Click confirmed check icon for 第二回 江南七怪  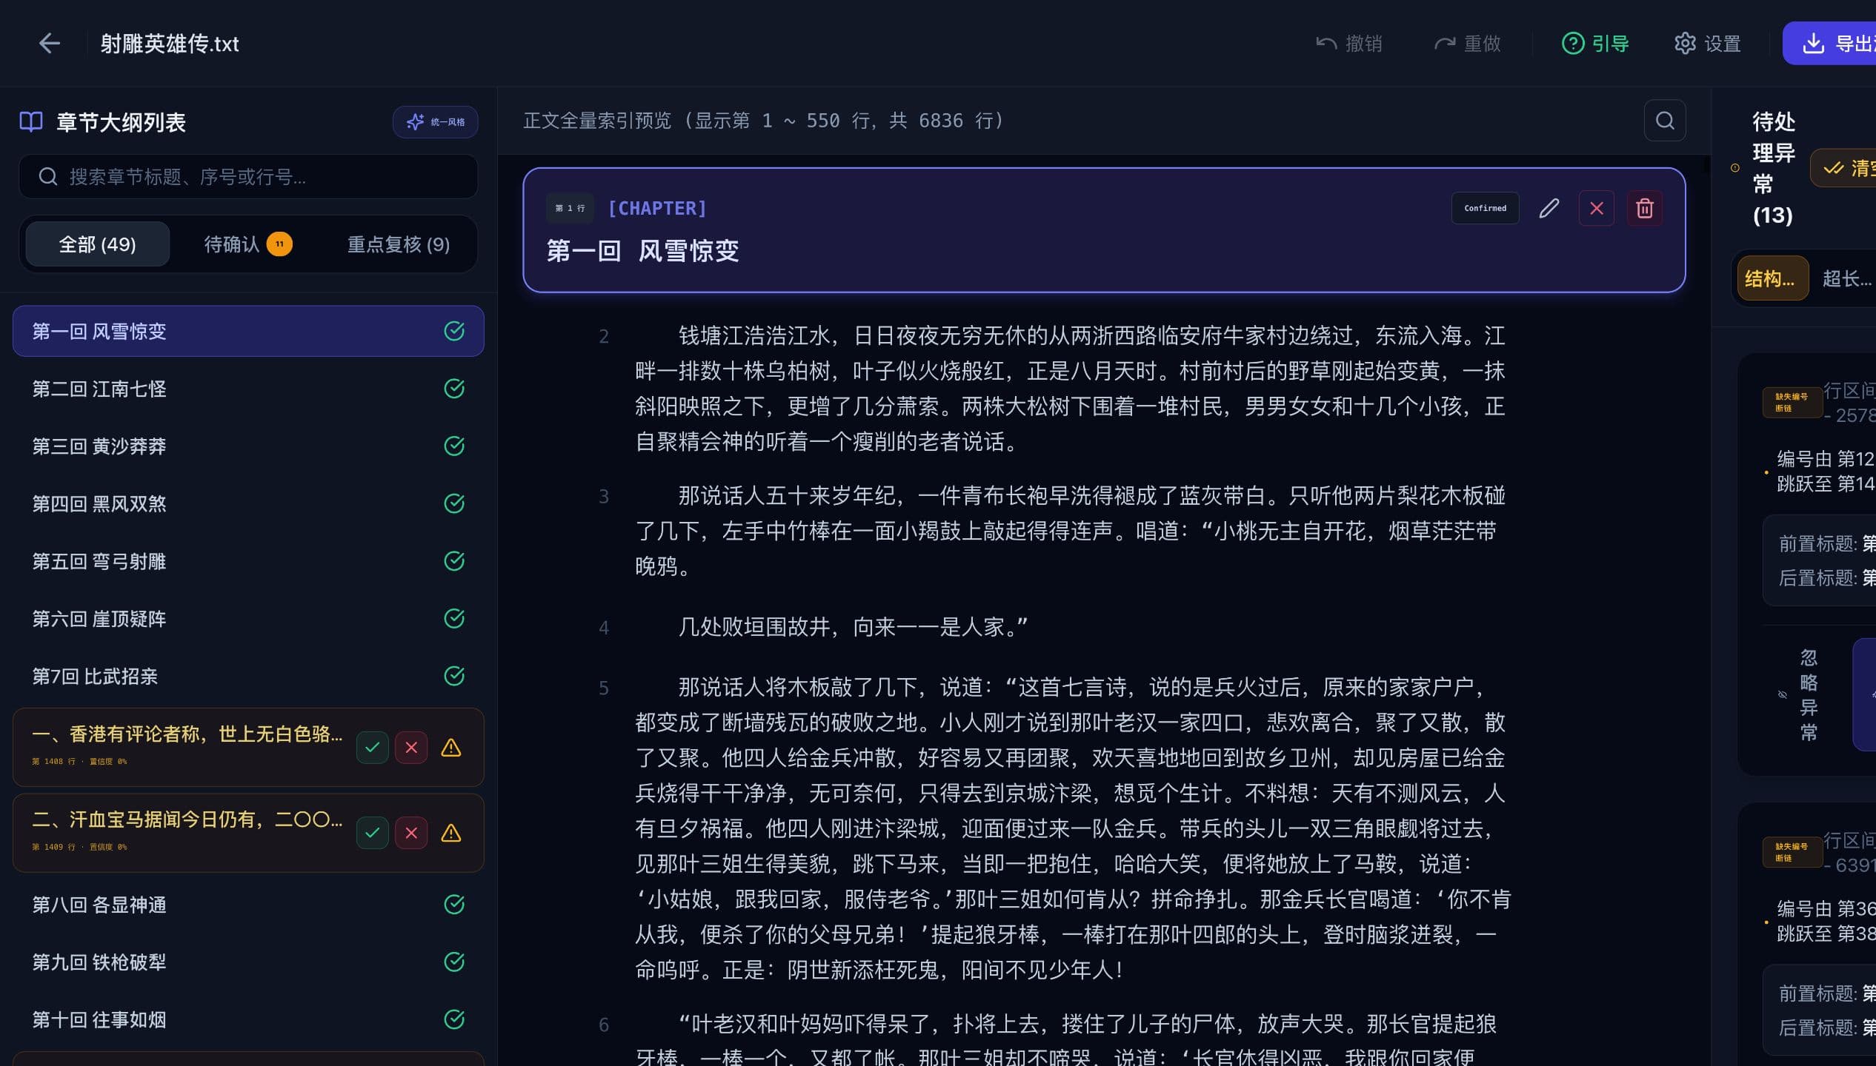(x=454, y=389)
